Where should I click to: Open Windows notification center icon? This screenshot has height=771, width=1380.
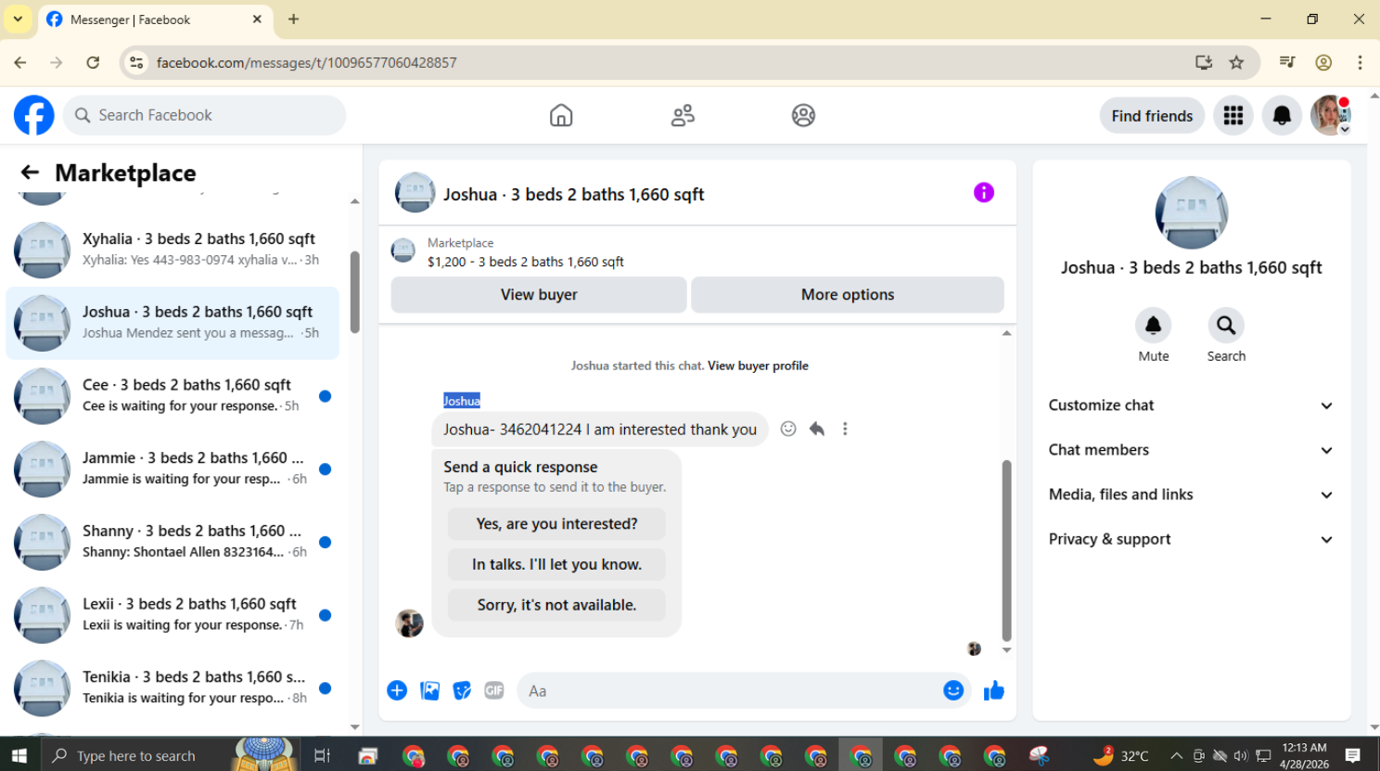pos(1352,755)
